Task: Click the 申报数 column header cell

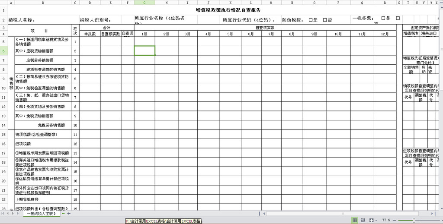Action: click(x=90, y=34)
